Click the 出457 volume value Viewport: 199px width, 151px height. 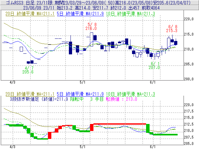tap(134, 8)
